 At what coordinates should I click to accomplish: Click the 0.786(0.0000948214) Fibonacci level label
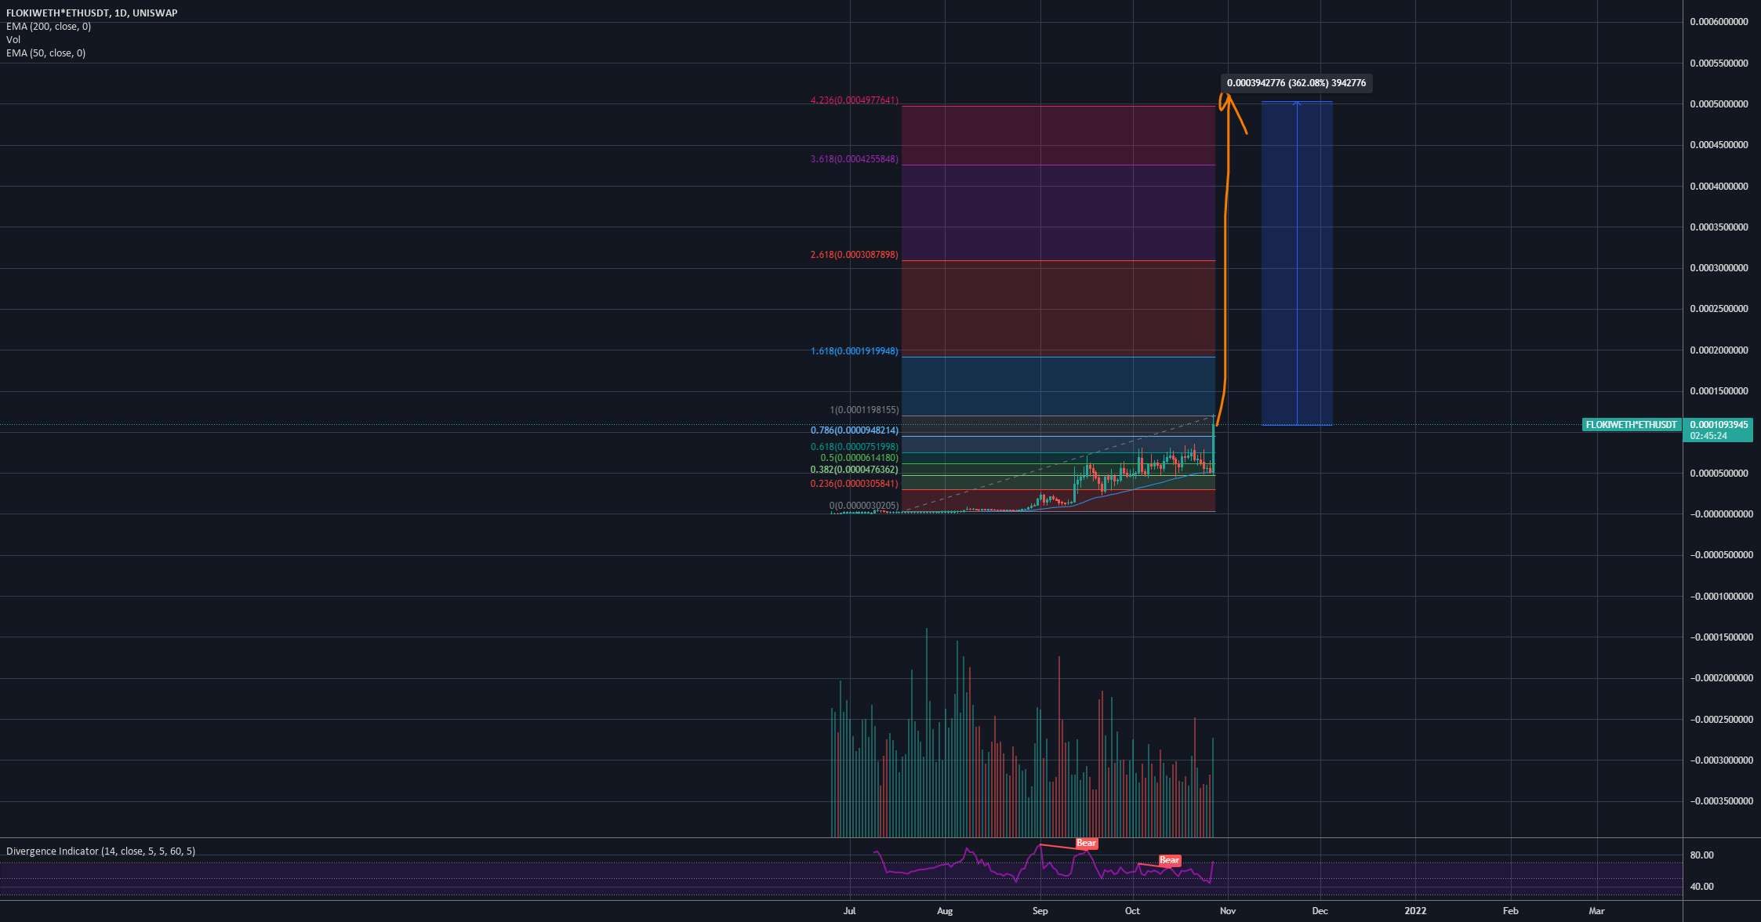click(x=855, y=430)
